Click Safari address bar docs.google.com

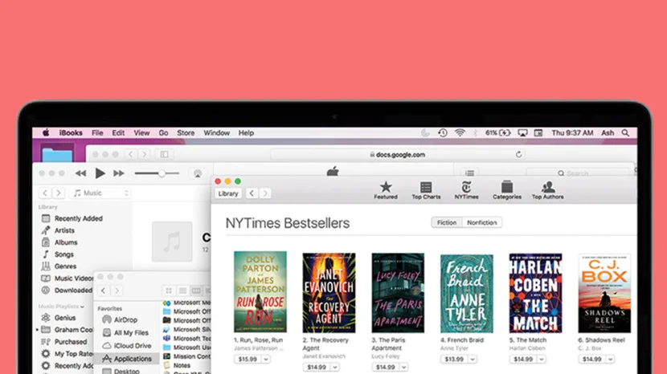397,155
